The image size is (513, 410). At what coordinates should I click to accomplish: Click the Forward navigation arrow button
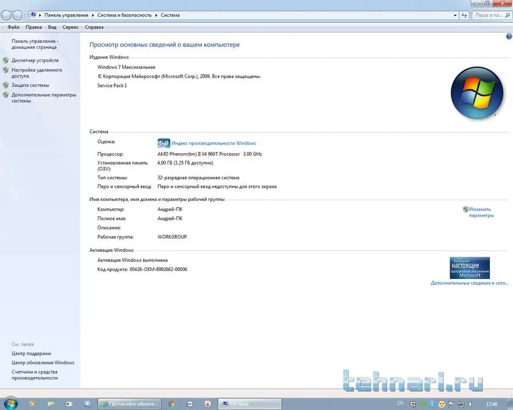[17, 15]
